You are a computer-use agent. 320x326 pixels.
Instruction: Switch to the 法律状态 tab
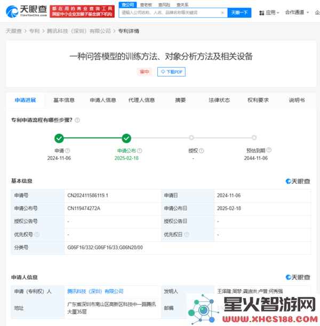(219, 100)
